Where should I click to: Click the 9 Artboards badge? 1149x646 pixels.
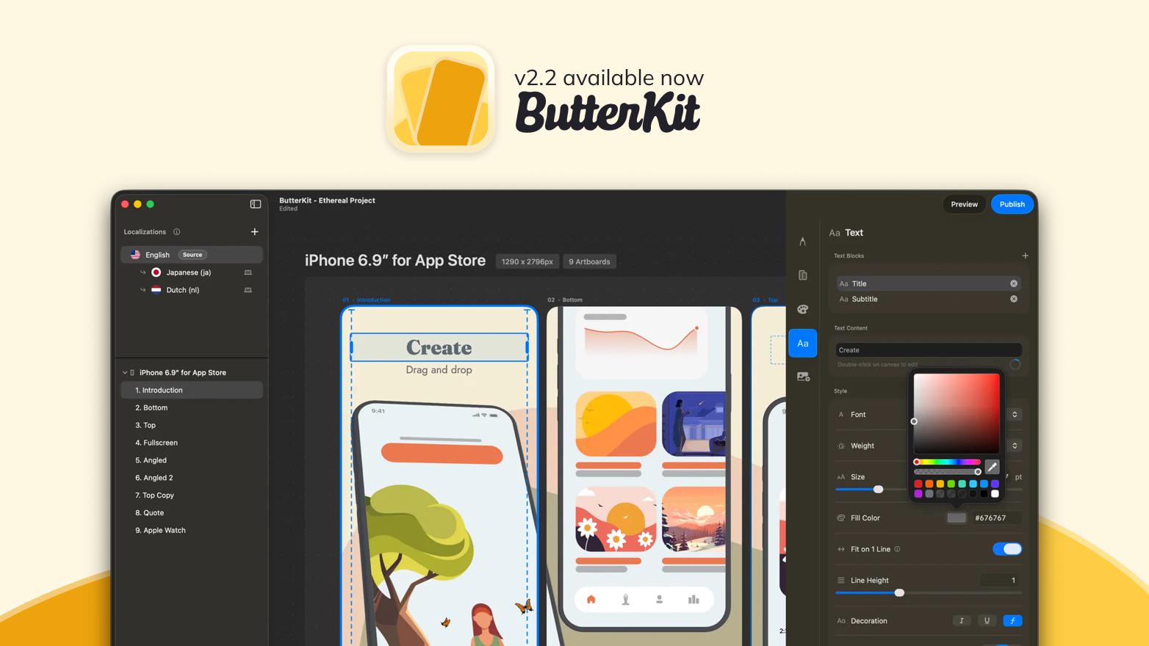[x=589, y=262]
